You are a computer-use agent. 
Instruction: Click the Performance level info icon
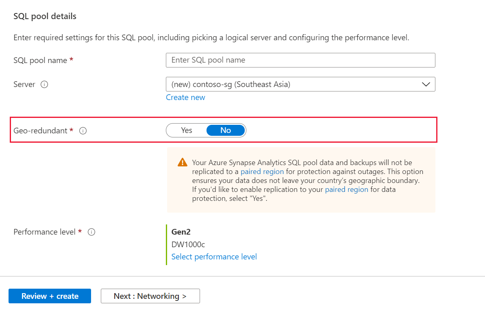point(91,232)
